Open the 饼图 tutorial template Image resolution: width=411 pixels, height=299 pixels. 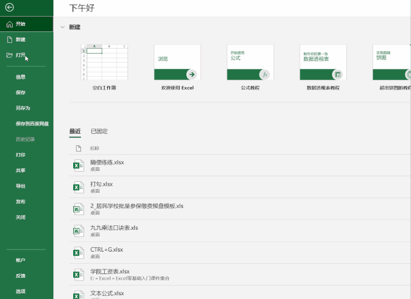(x=392, y=67)
